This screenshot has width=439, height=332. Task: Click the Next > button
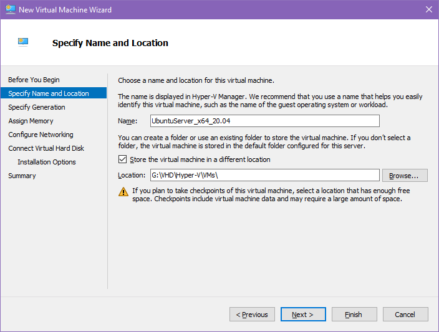tap(303, 315)
